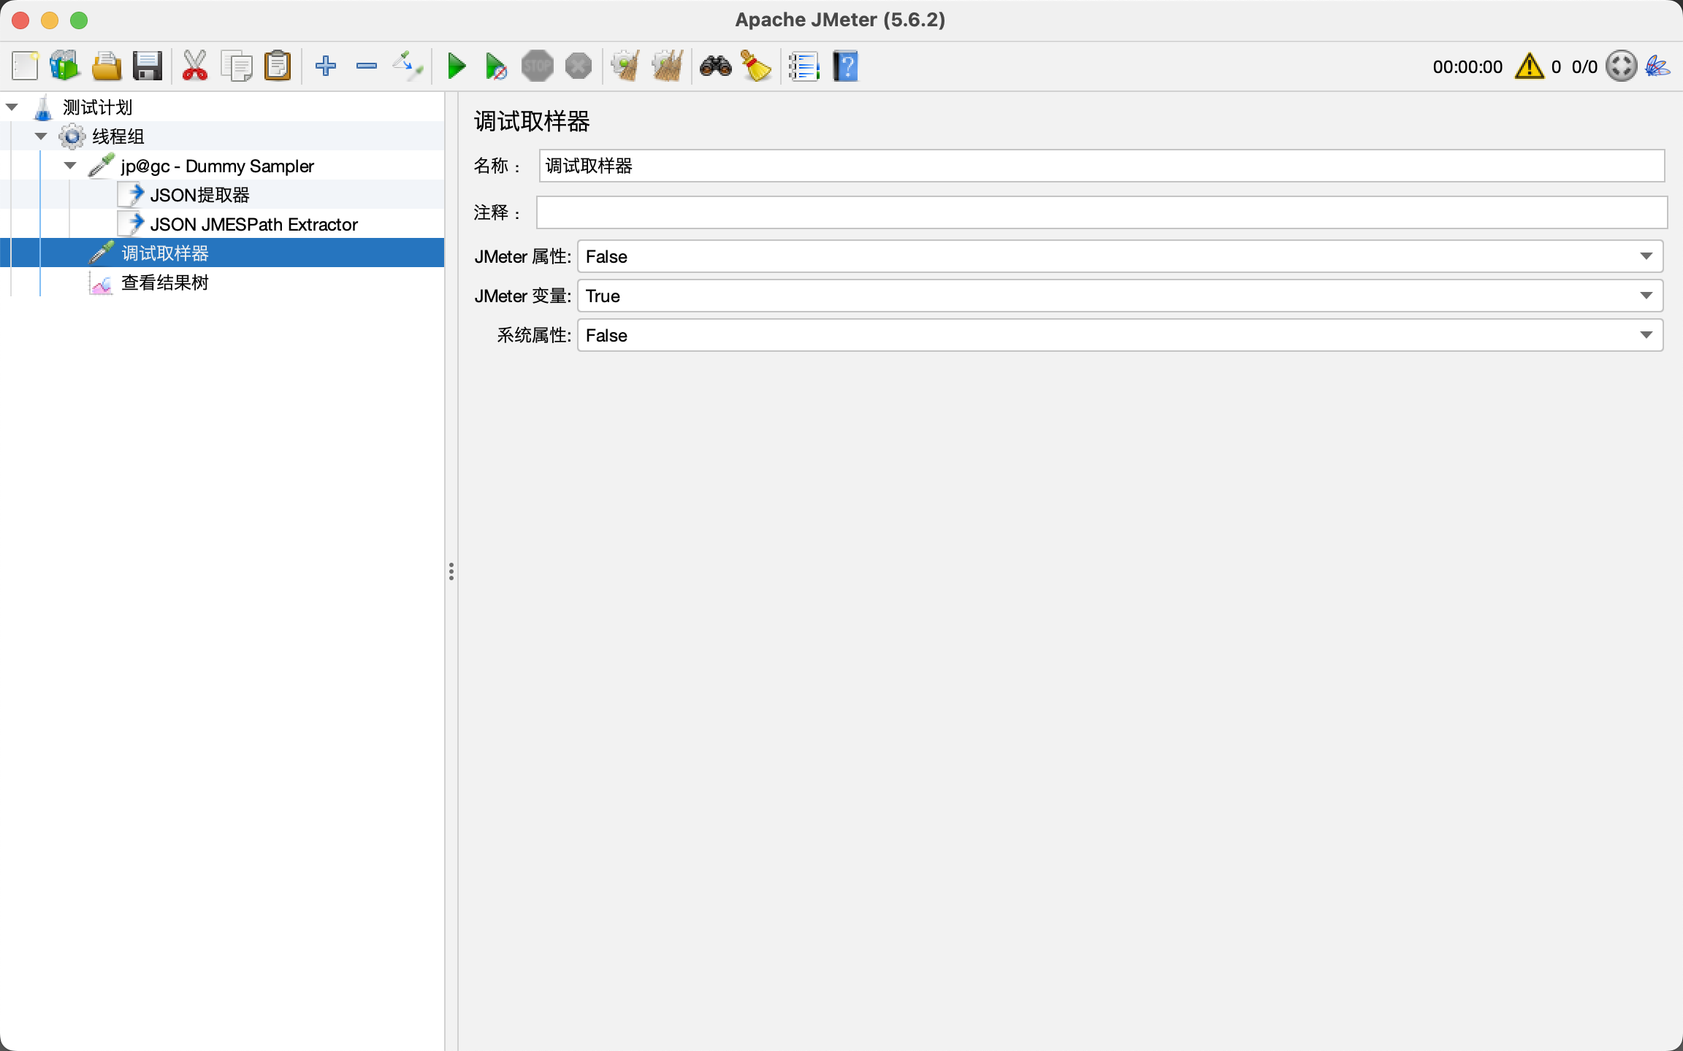Click the Open file folder icon

click(x=107, y=66)
